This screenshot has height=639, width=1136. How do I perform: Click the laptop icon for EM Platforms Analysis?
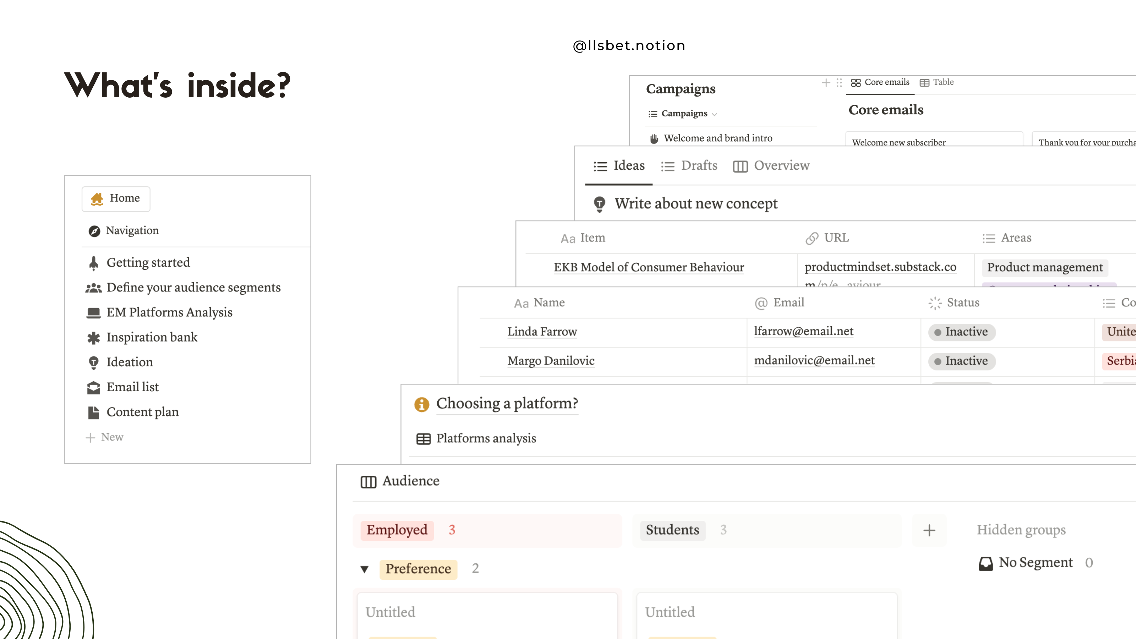tap(93, 313)
